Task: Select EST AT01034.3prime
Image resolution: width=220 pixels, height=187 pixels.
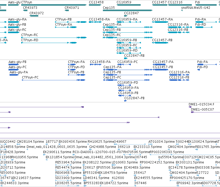Action: (162, 142)
